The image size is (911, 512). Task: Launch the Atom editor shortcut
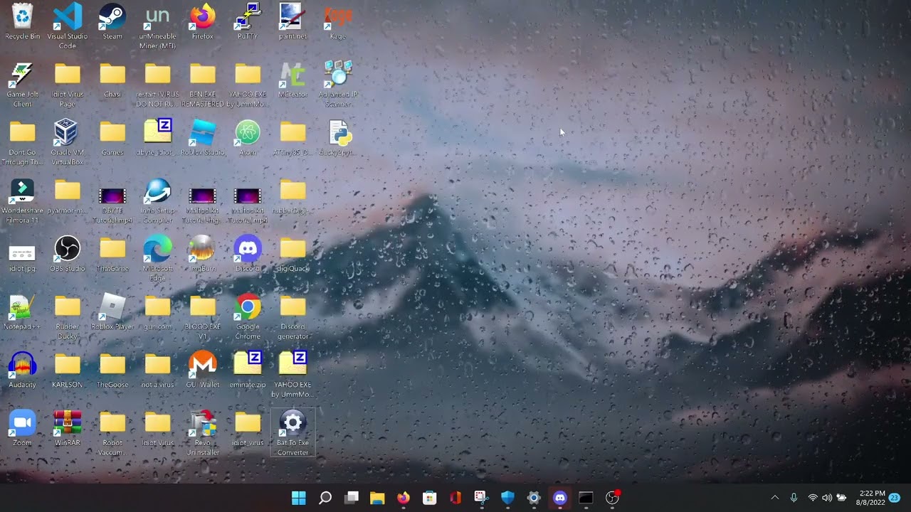point(248,139)
